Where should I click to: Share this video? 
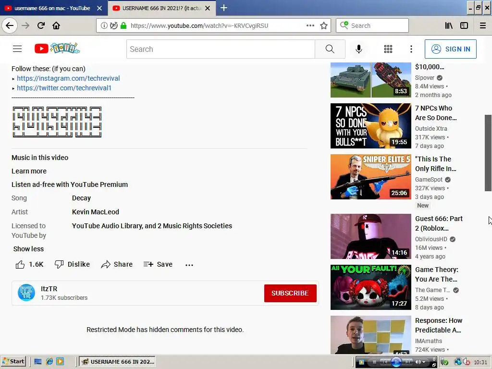(x=117, y=265)
